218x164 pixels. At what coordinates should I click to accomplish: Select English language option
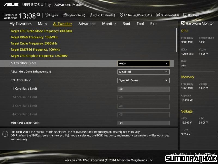click(53, 15)
